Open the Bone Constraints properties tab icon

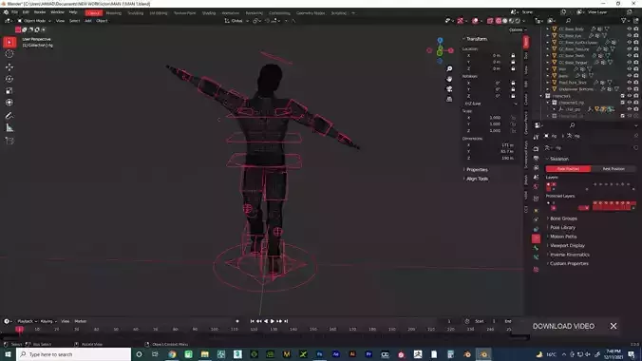pos(536,257)
